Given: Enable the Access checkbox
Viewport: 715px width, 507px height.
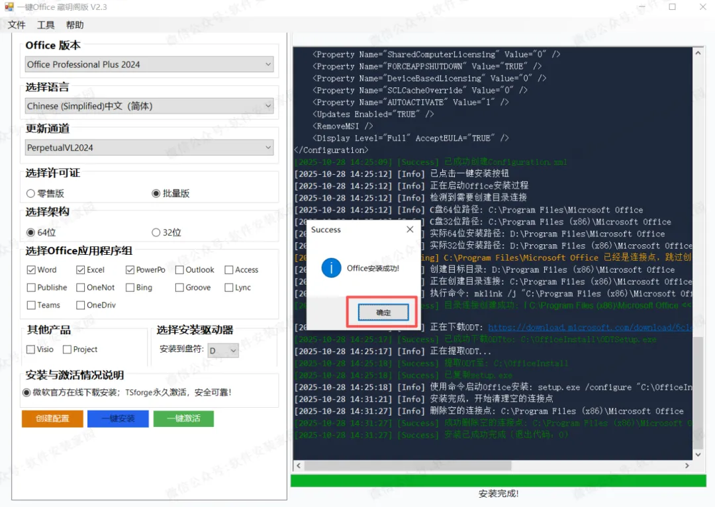Looking at the screenshot, I should click(229, 270).
